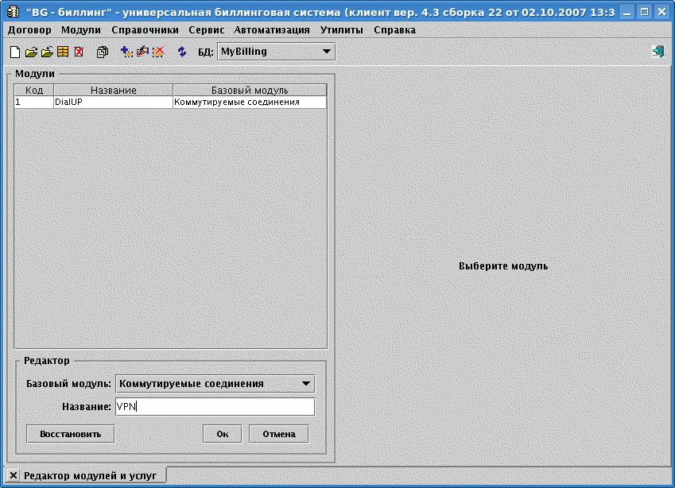This screenshot has height=488, width=675.
Task: Click the Восстановить button
Action: tap(71, 434)
